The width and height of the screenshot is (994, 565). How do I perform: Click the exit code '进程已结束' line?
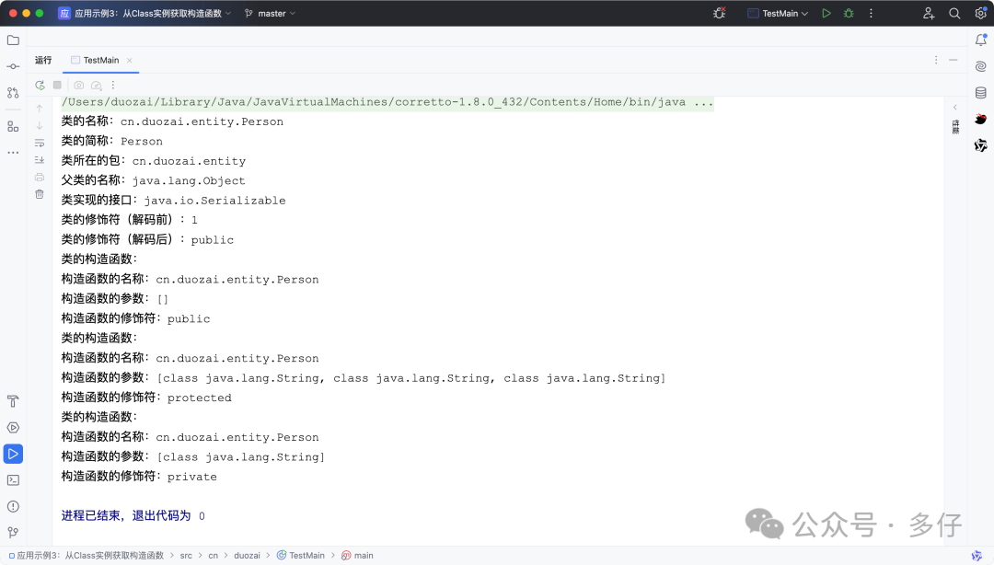point(133,516)
